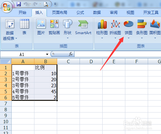Open the 剪贴画 clip art pane
Screen dimensions: 161x134
pos(54,27)
